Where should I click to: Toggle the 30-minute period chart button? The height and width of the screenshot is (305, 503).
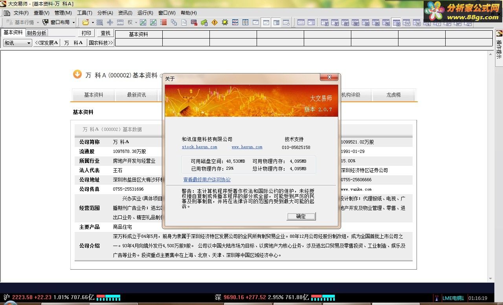355,23
